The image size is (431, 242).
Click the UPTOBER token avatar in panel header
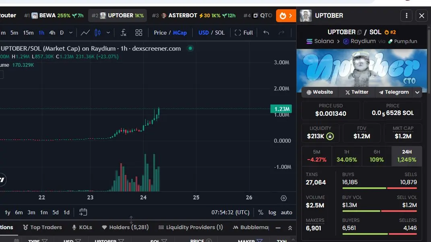click(x=306, y=16)
